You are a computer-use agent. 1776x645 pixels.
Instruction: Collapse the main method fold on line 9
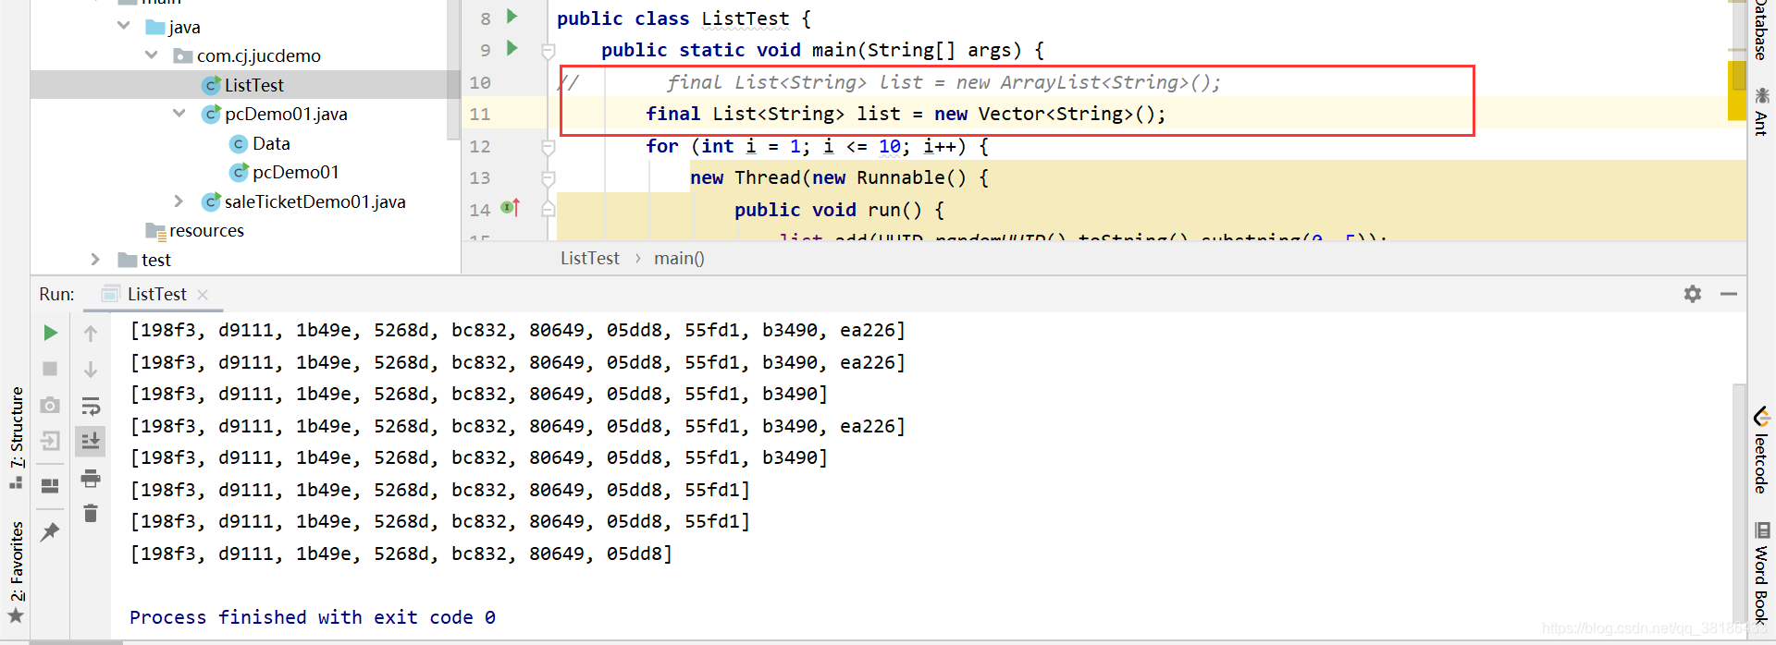pos(548,50)
